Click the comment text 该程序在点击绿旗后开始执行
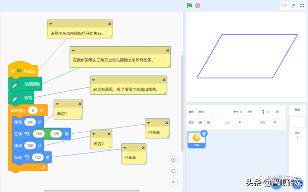This screenshot has width=308, height=192. (x=77, y=33)
